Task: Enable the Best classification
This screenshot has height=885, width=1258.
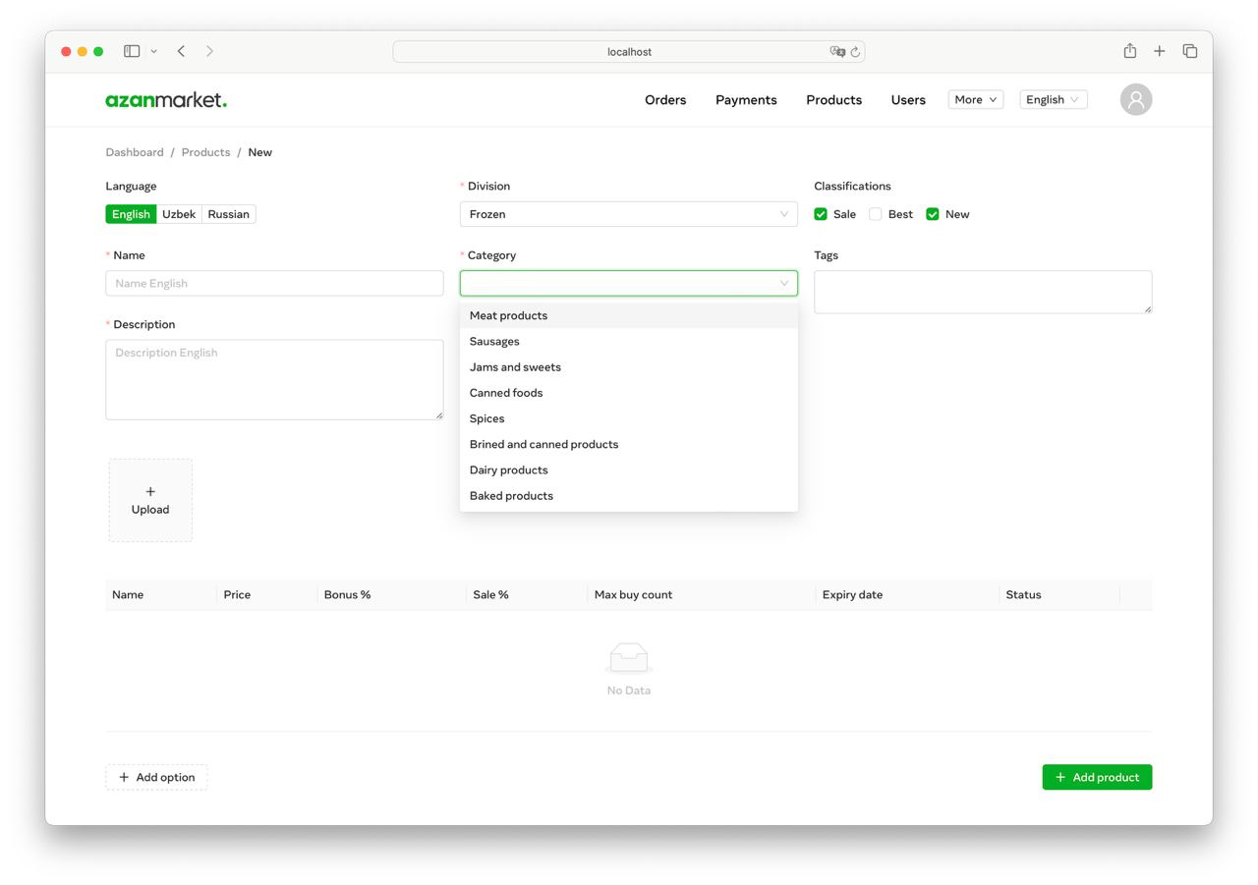Action: (x=875, y=213)
